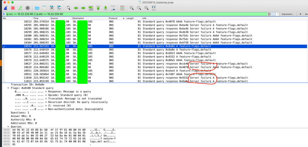
Task: Select packet 10912 query 0x7d8f AAAA
Action: (155, 74)
